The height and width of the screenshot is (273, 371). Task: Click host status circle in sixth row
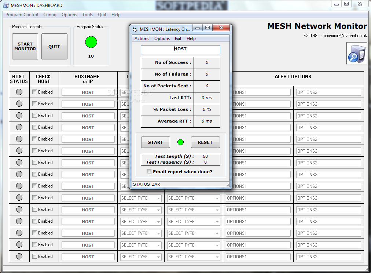tap(19, 150)
